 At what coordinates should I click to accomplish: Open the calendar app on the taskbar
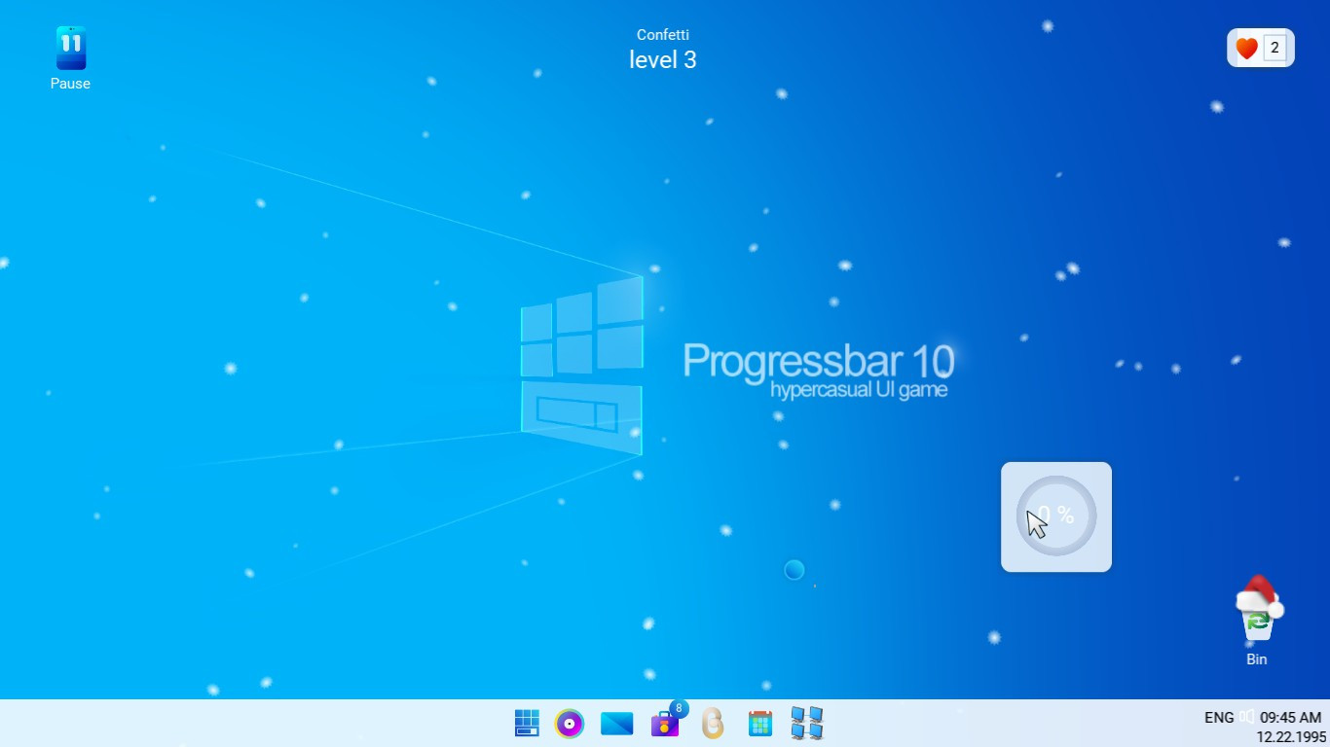pyautogui.click(x=759, y=724)
